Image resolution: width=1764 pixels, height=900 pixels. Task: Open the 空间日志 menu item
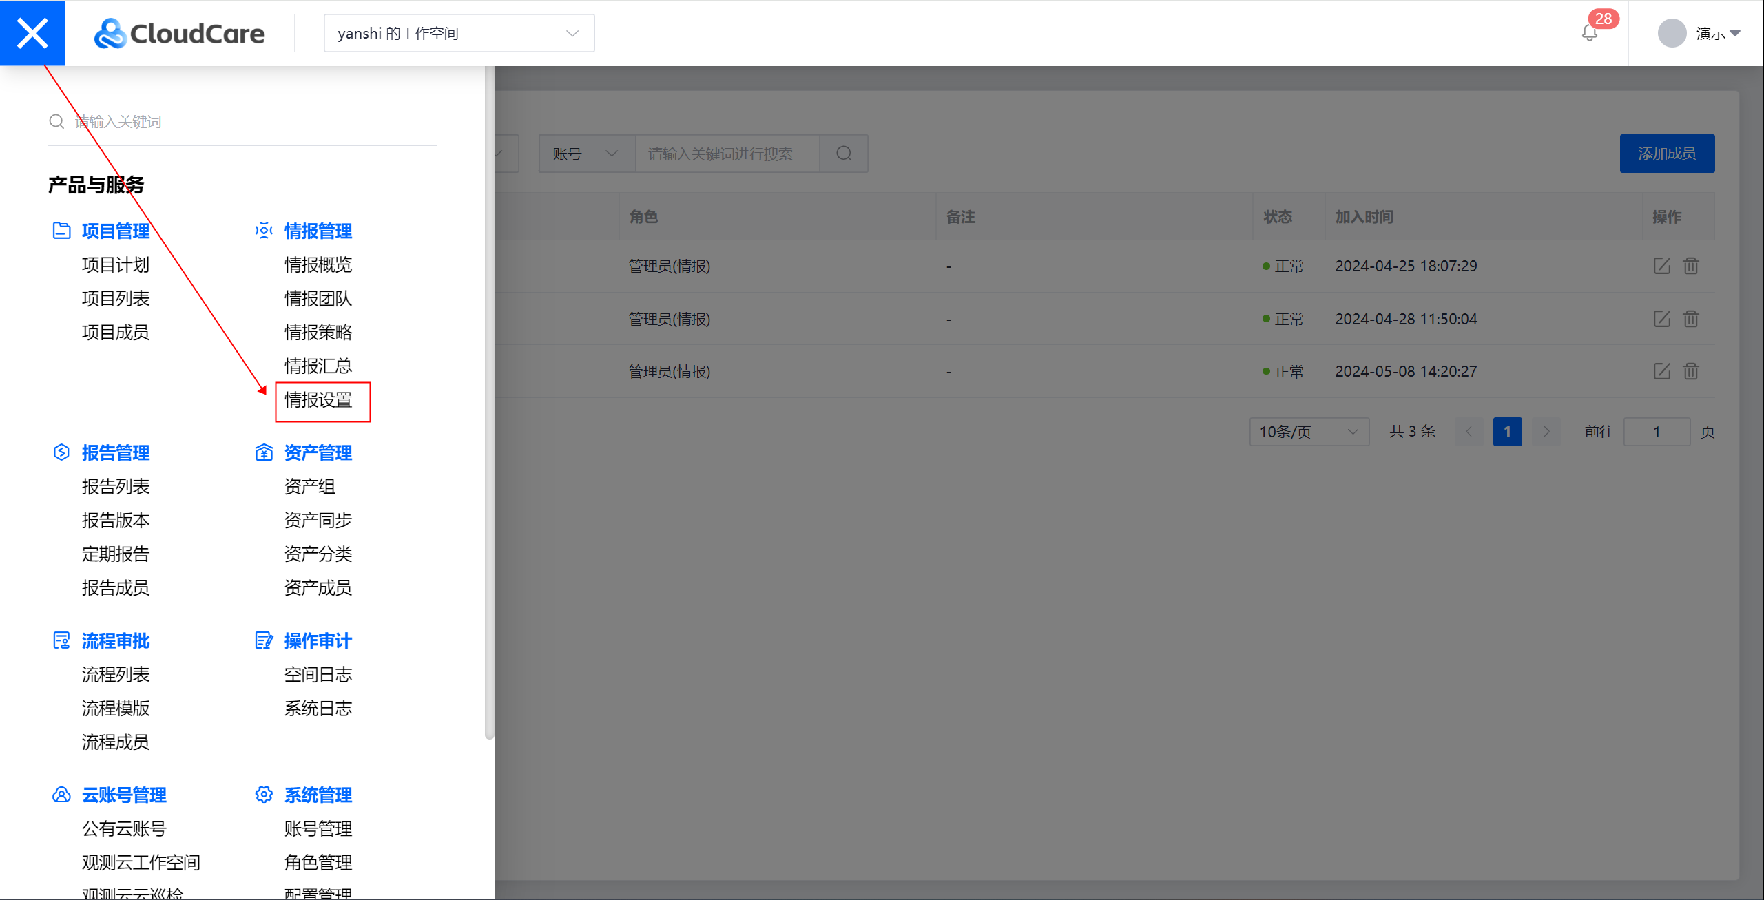coord(318,675)
